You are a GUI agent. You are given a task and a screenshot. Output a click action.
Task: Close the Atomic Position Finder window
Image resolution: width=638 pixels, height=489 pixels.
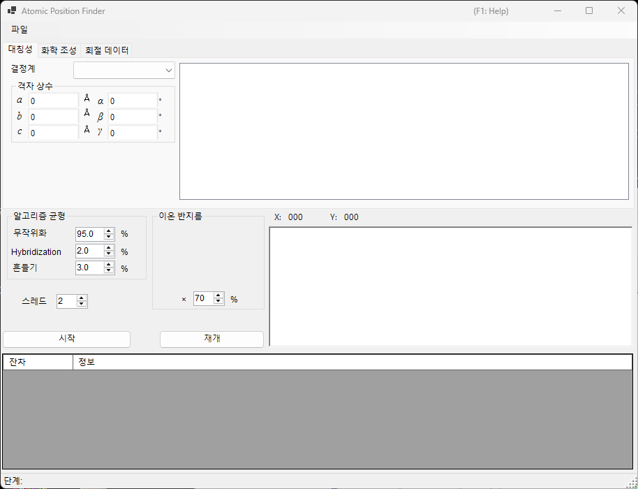click(621, 11)
